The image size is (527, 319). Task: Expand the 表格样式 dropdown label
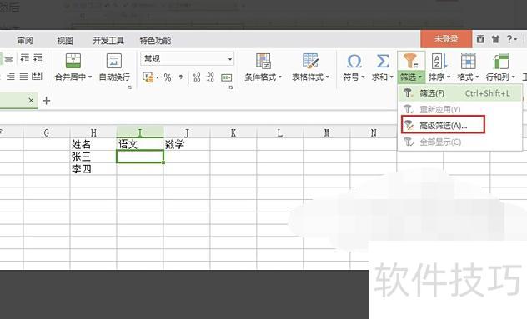click(x=310, y=77)
